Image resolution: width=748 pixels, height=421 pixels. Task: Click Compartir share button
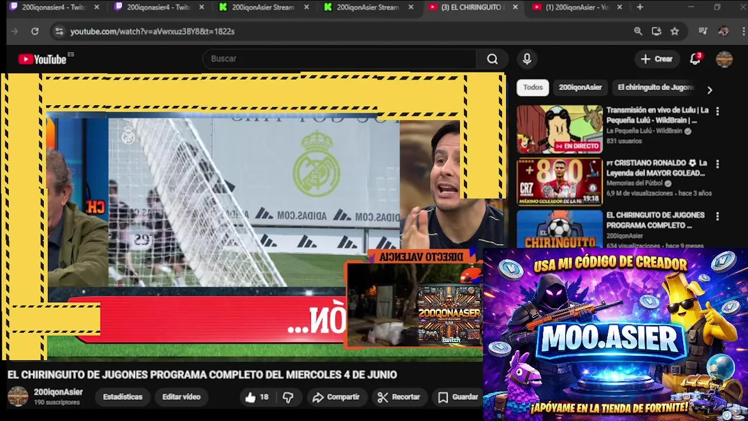click(x=336, y=397)
